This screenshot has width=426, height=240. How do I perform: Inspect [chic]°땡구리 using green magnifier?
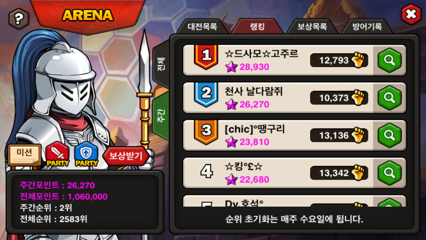(x=390, y=135)
